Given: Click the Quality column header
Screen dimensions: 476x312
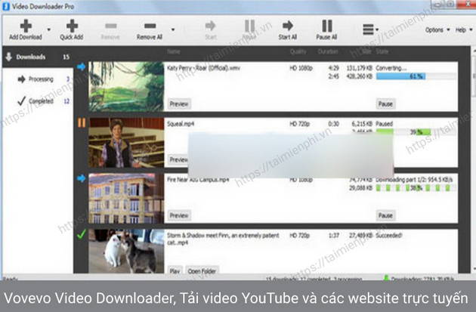Looking at the screenshot, I should coord(298,51).
